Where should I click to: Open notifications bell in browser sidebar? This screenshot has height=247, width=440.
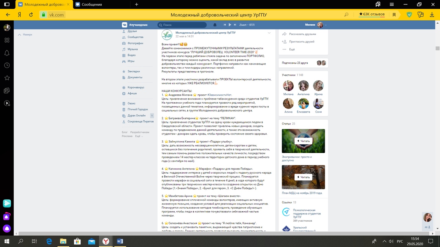tap(7, 53)
